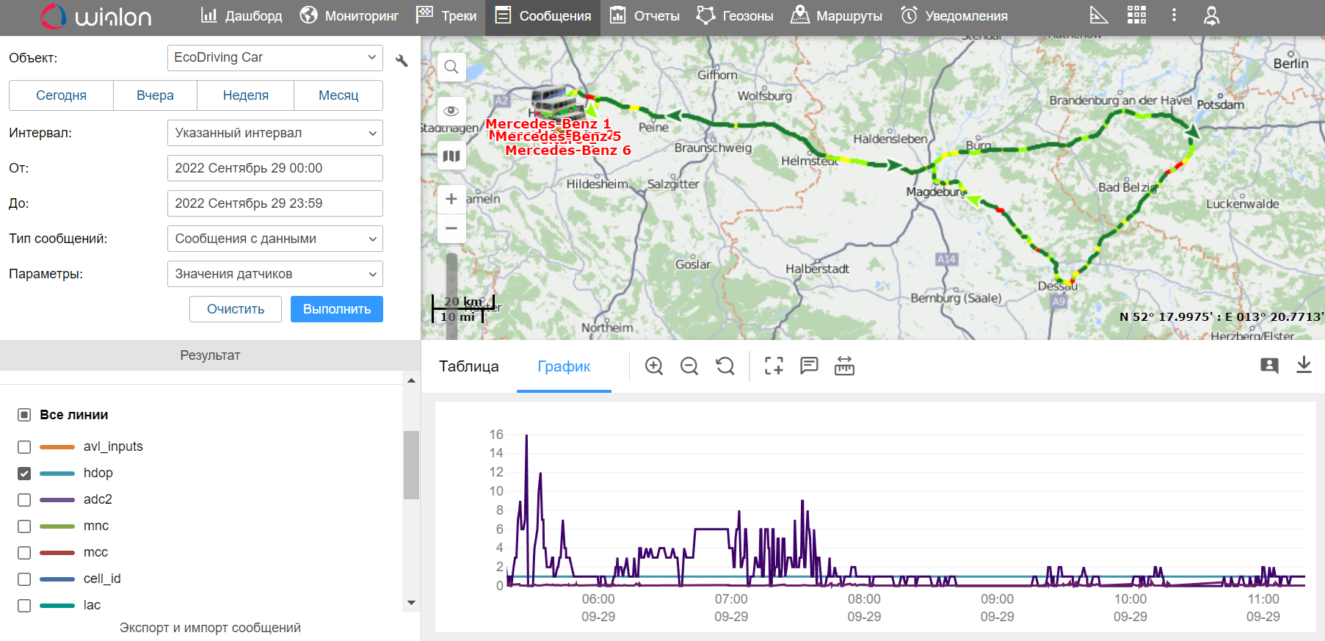Uncheck the hdop line checkbox
Viewport: 1325px width, 641px height.
[24, 474]
